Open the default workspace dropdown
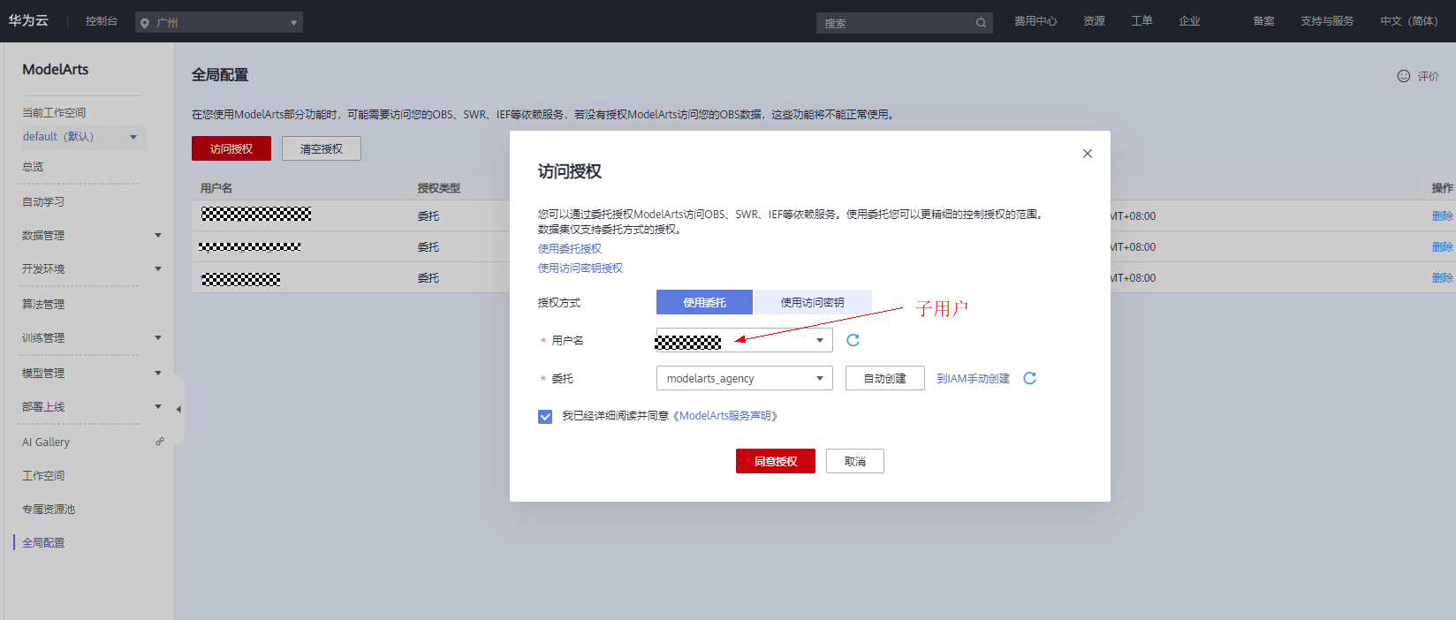The image size is (1456, 620). coord(83,137)
